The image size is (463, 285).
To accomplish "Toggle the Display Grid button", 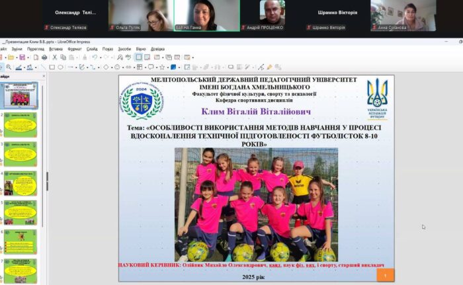I will (x=138, y=58).
